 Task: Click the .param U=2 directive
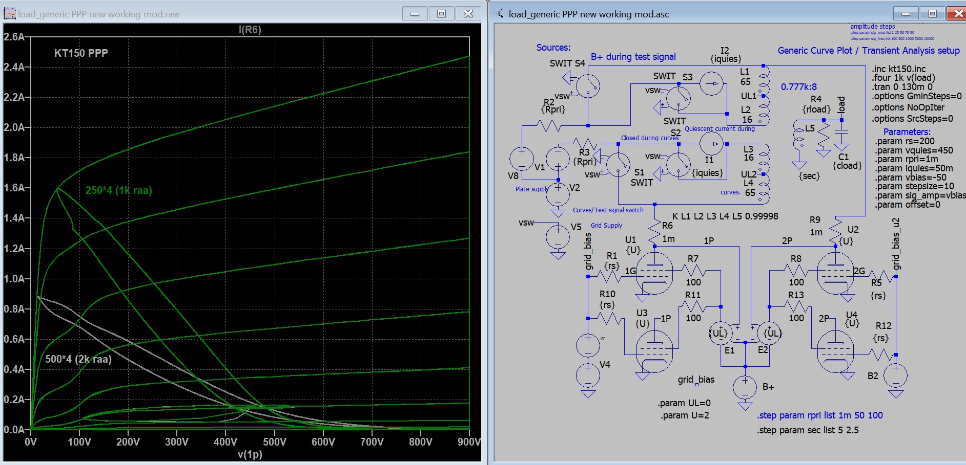[x=685, y=415]
